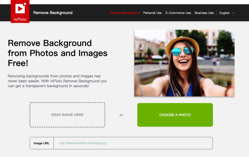This screenshot has width=249, height=157.
Task: Click the language dropdown chevron arrow
Action: [233, 13]
